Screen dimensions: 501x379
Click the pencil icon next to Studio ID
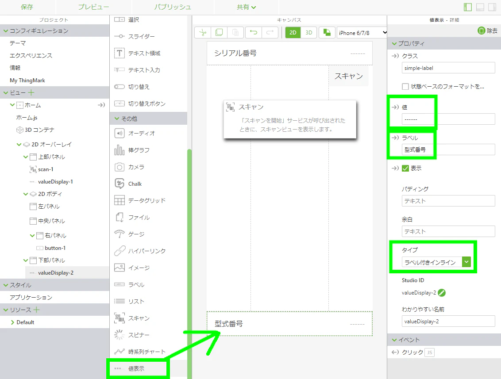442,292
